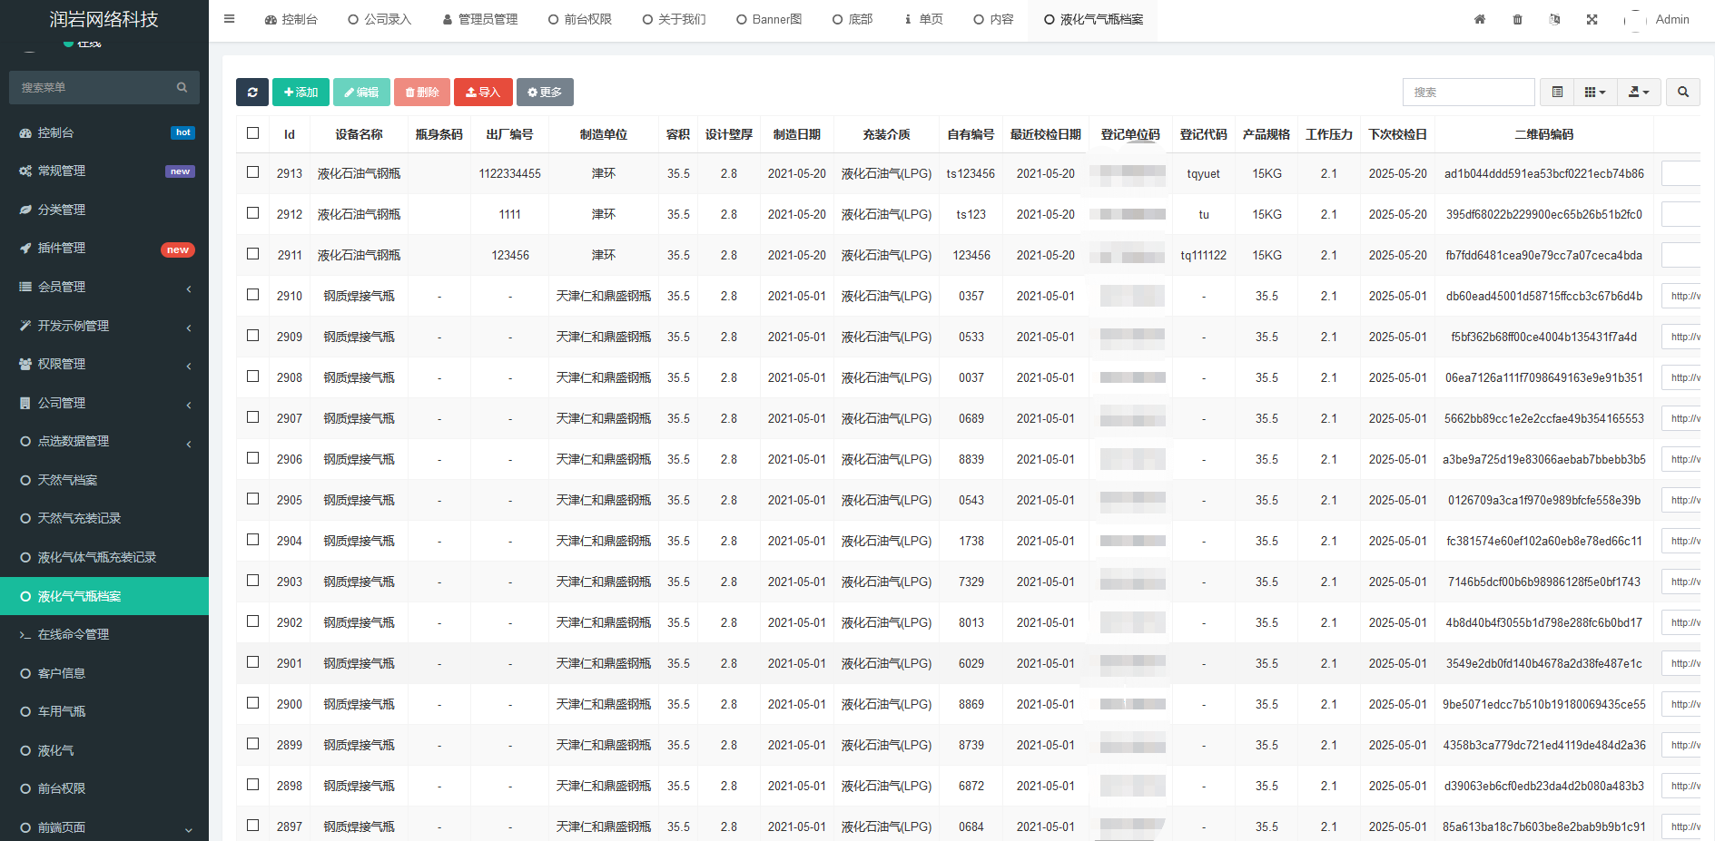Click the green 添加 button

(x=301, y=92)
